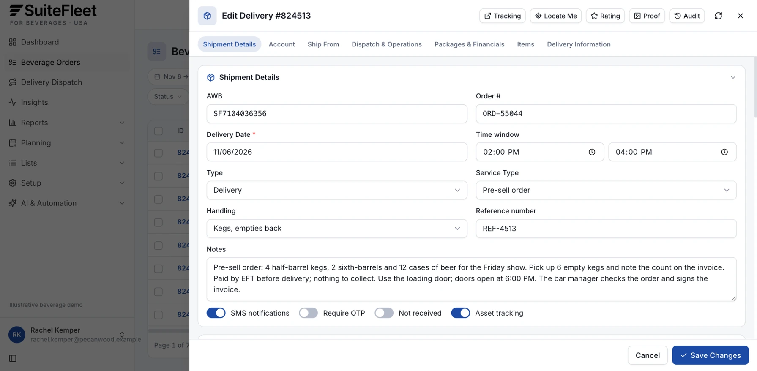Expand the Reports sidebar menu
This screenshot has height=371, width=757.
[122, 123]
